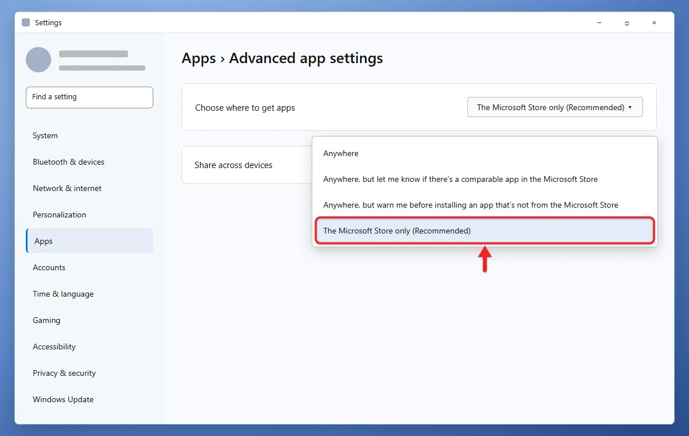Click the Settings app icon in title bar
Viewport: 689px width, 436px height.
[26, 23]
